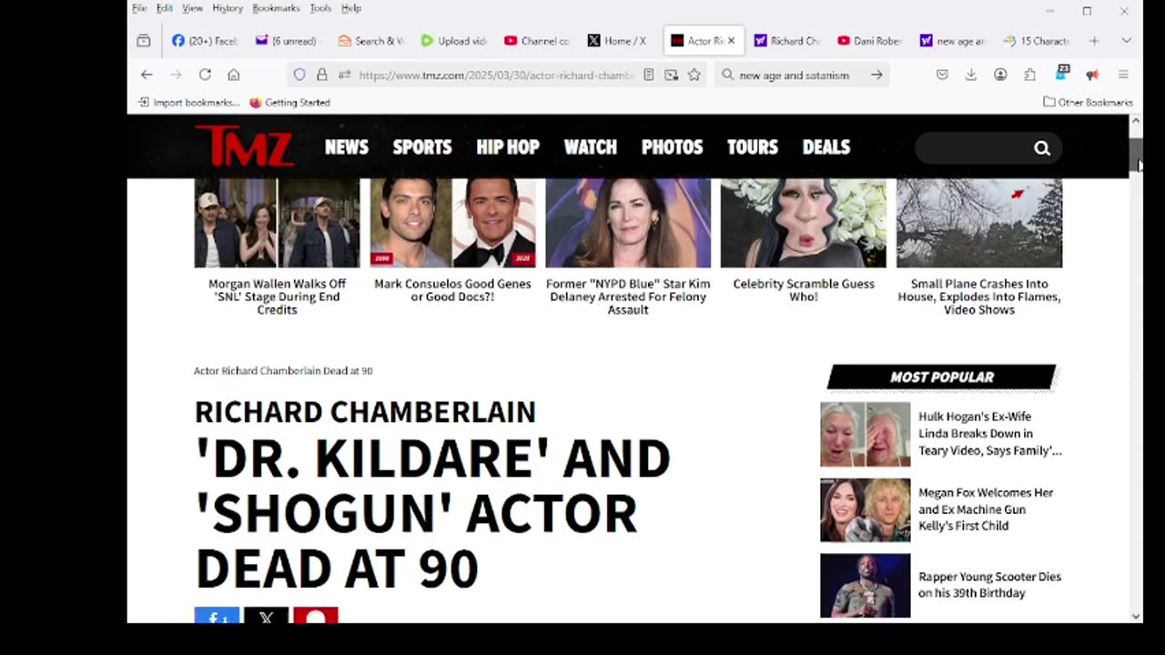Screen dimensions: 1165x655
Task: Open the TMZ NEWS section
Action: (x=347, y=147)
